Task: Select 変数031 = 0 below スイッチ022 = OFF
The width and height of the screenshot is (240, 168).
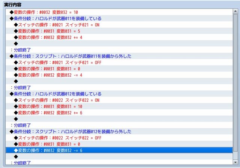Action: [x=119, y=144]
